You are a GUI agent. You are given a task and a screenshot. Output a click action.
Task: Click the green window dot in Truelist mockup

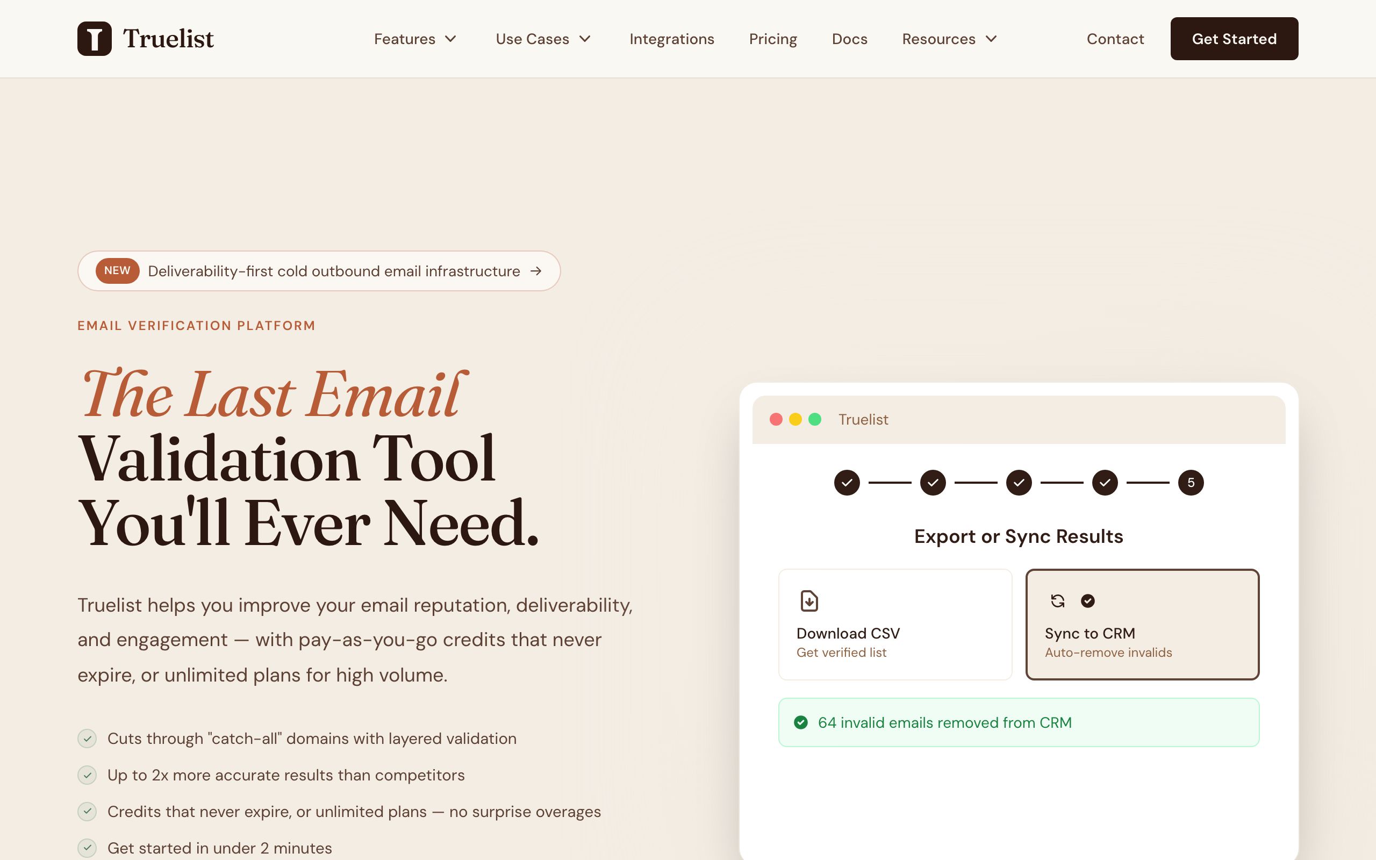click(x=815, y=419)
